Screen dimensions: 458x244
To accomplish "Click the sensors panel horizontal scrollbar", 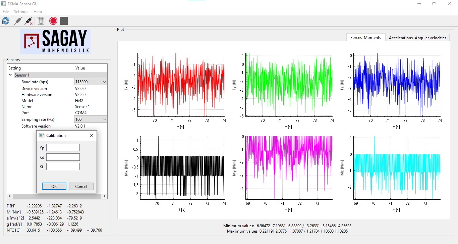I will click(57, 196).
